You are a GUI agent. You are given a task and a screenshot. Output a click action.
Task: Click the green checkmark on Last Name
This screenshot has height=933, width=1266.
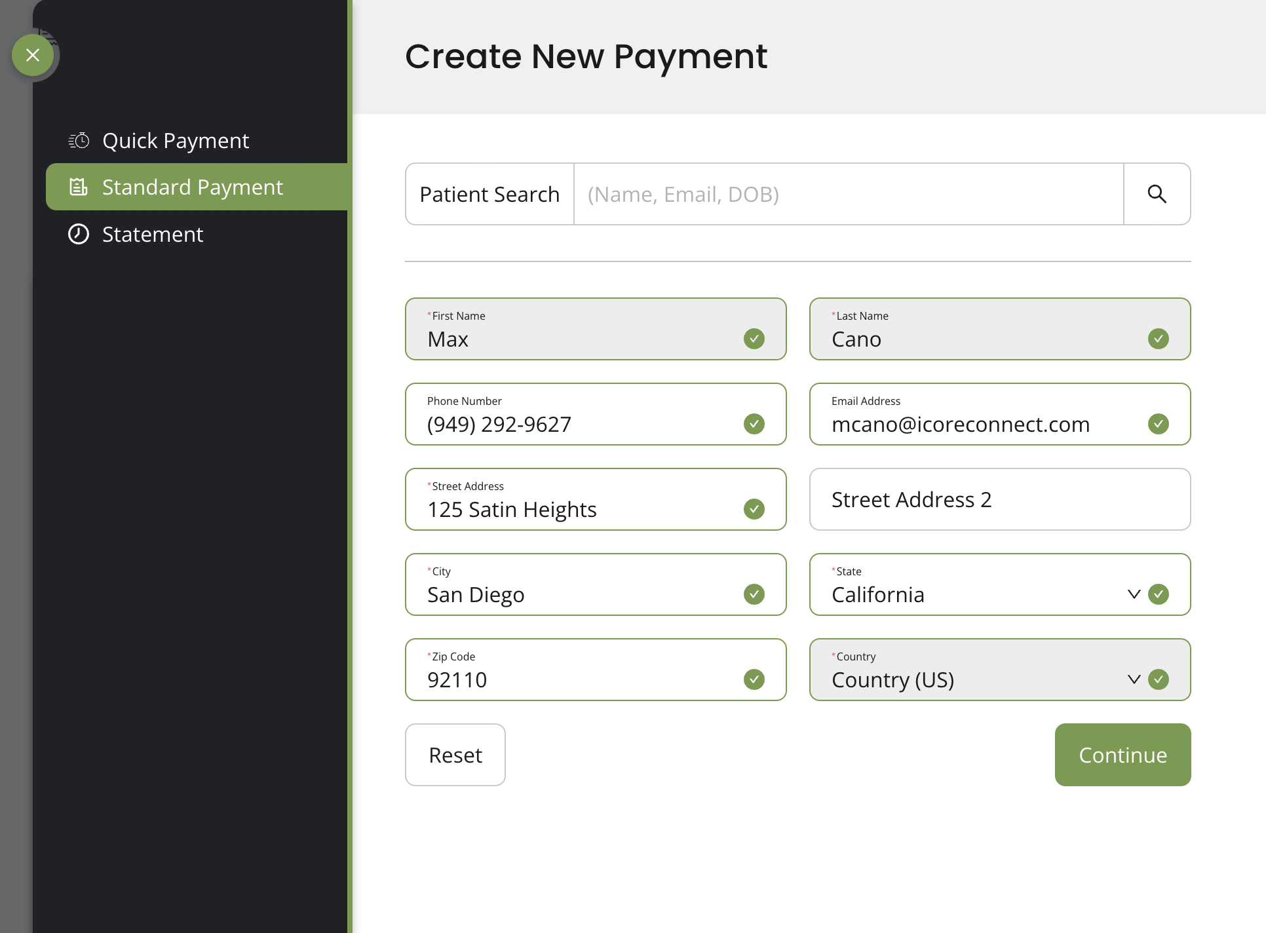tap(1159, 339)
